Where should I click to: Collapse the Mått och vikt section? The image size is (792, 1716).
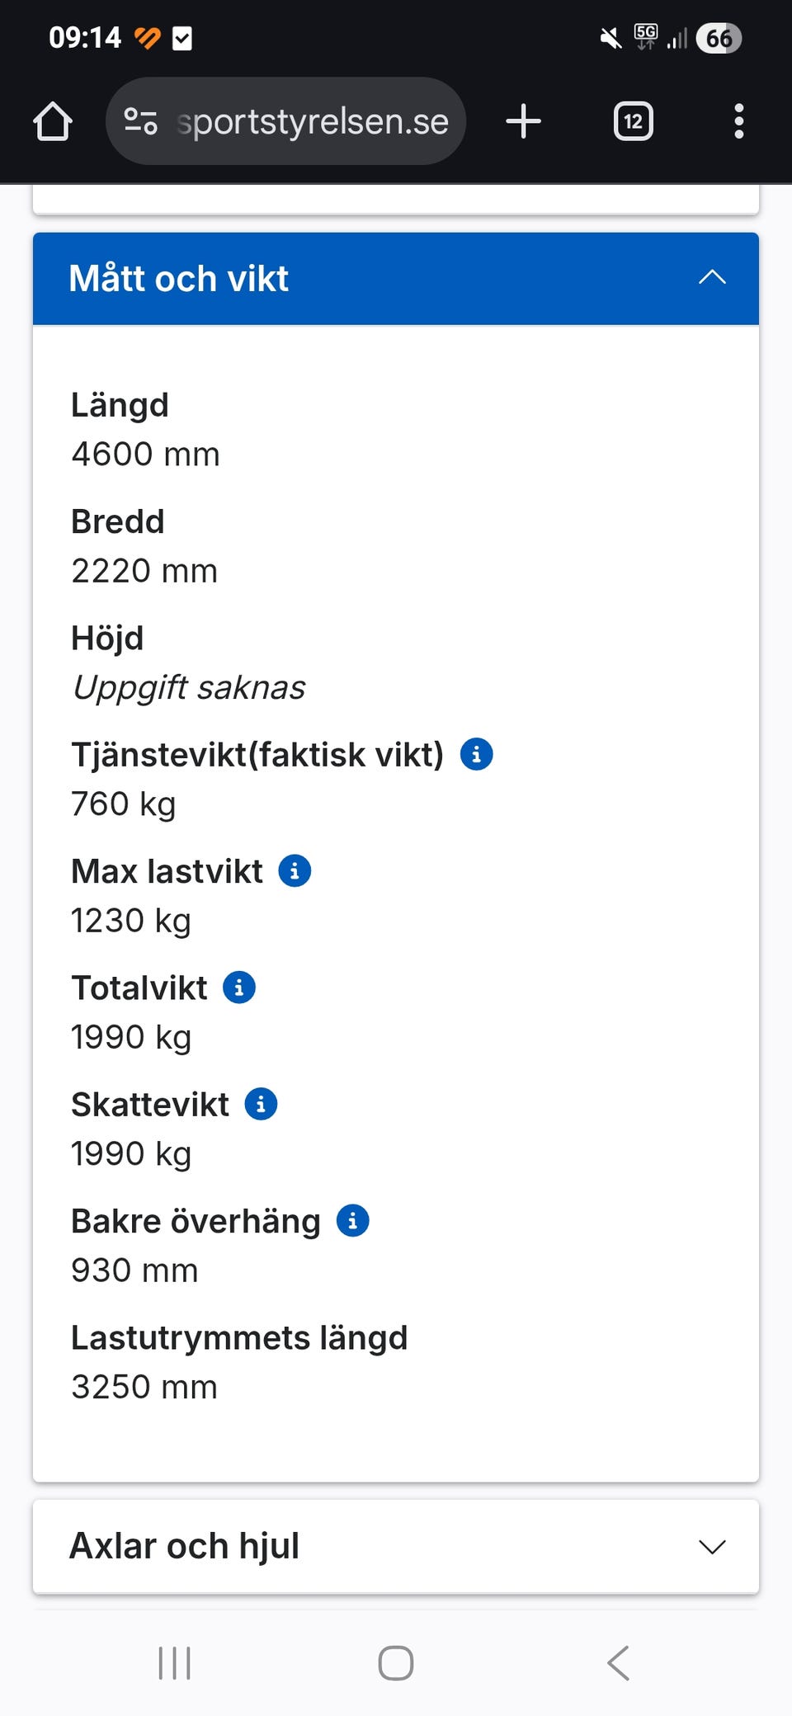click(712, 278)
